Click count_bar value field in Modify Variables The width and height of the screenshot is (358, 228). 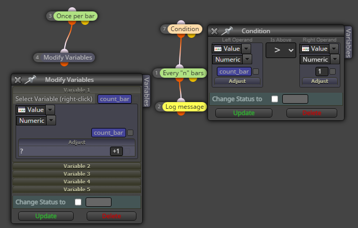point(108,133)
